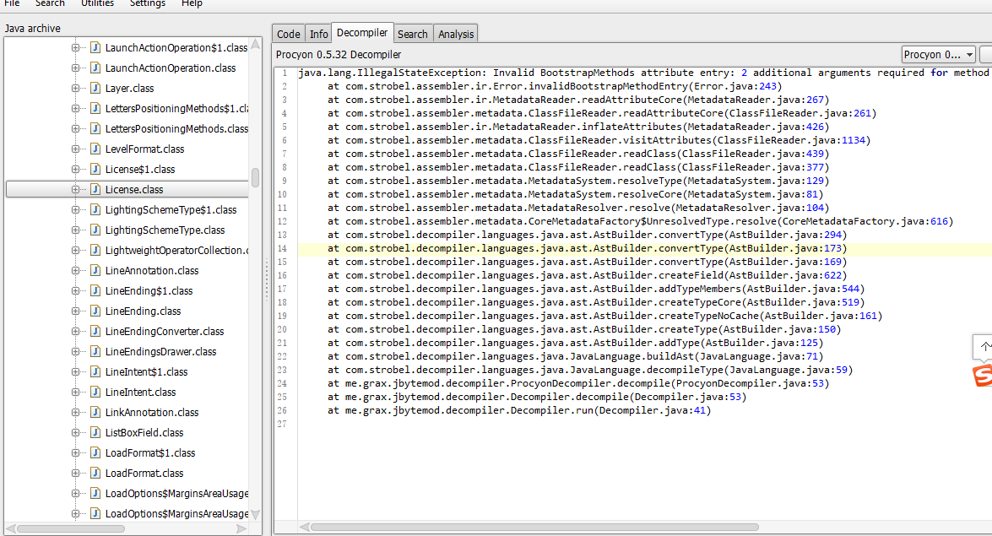Click the LoadFormat$1.class file icon
Viewport: 992px width, 536px height.
coord(95,452)
